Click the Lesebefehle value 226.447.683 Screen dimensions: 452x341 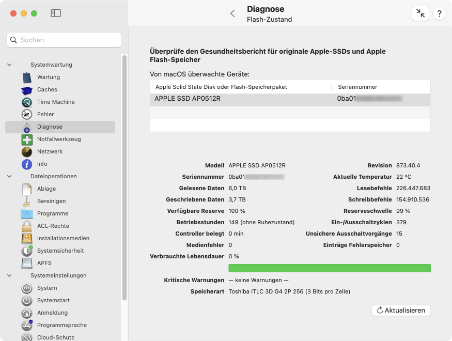point(413,188)
